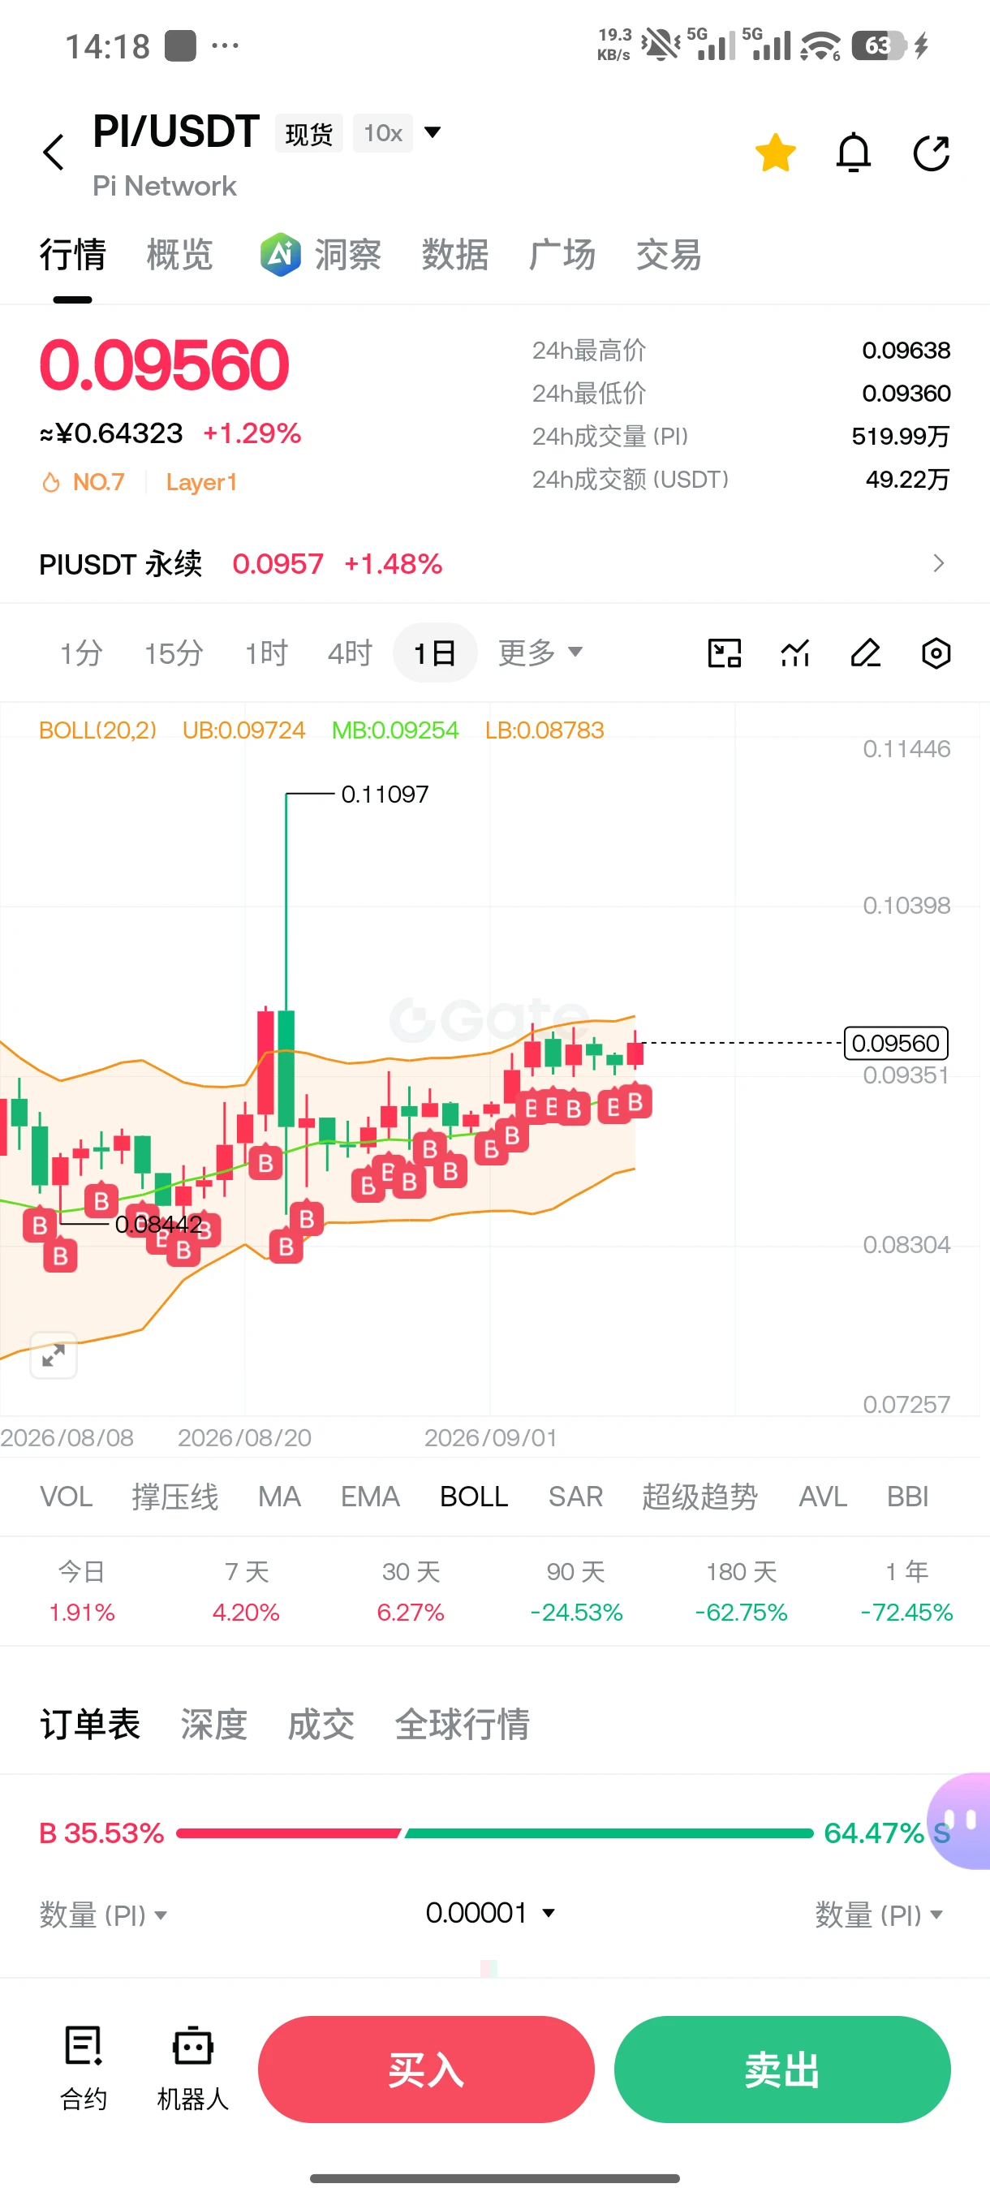Screen dimensions: 990x2201
Task: Toggle EMA indicator
Action: pos(370,1497)
